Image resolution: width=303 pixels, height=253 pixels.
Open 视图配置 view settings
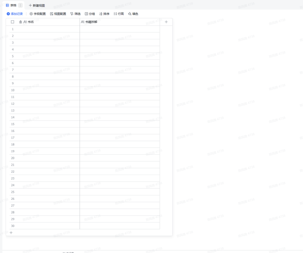click(x=58, y=14)
